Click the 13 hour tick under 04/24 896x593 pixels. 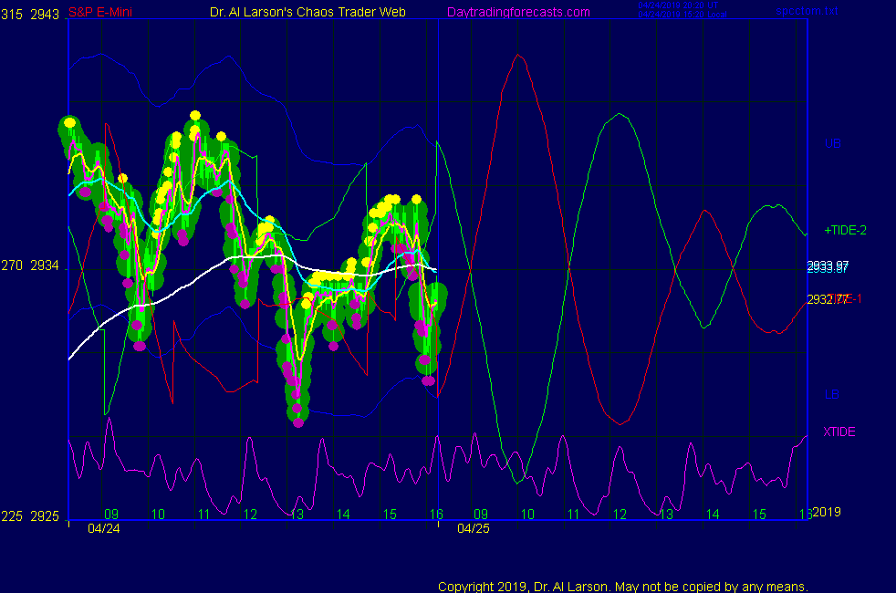coord(297,515)
